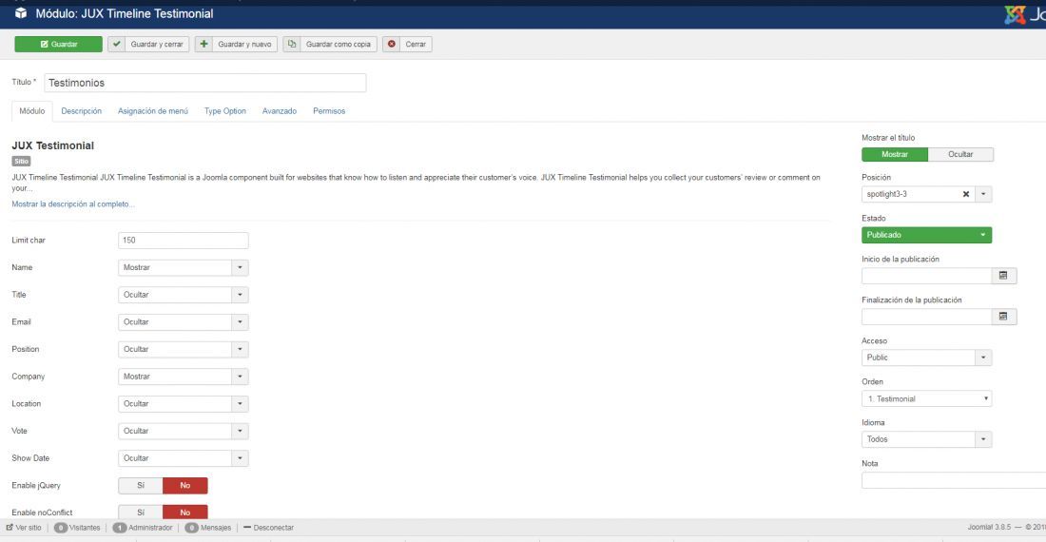1046x542 pixels.
Task: Click Cerrar button text
Action: [x=416, y=44]
